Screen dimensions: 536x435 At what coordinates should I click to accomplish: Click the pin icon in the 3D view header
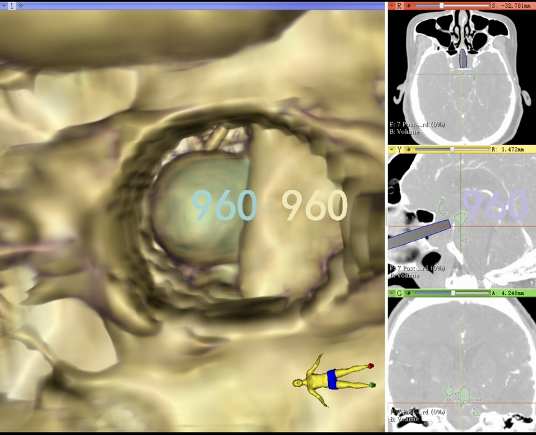[x=4, y=5]
